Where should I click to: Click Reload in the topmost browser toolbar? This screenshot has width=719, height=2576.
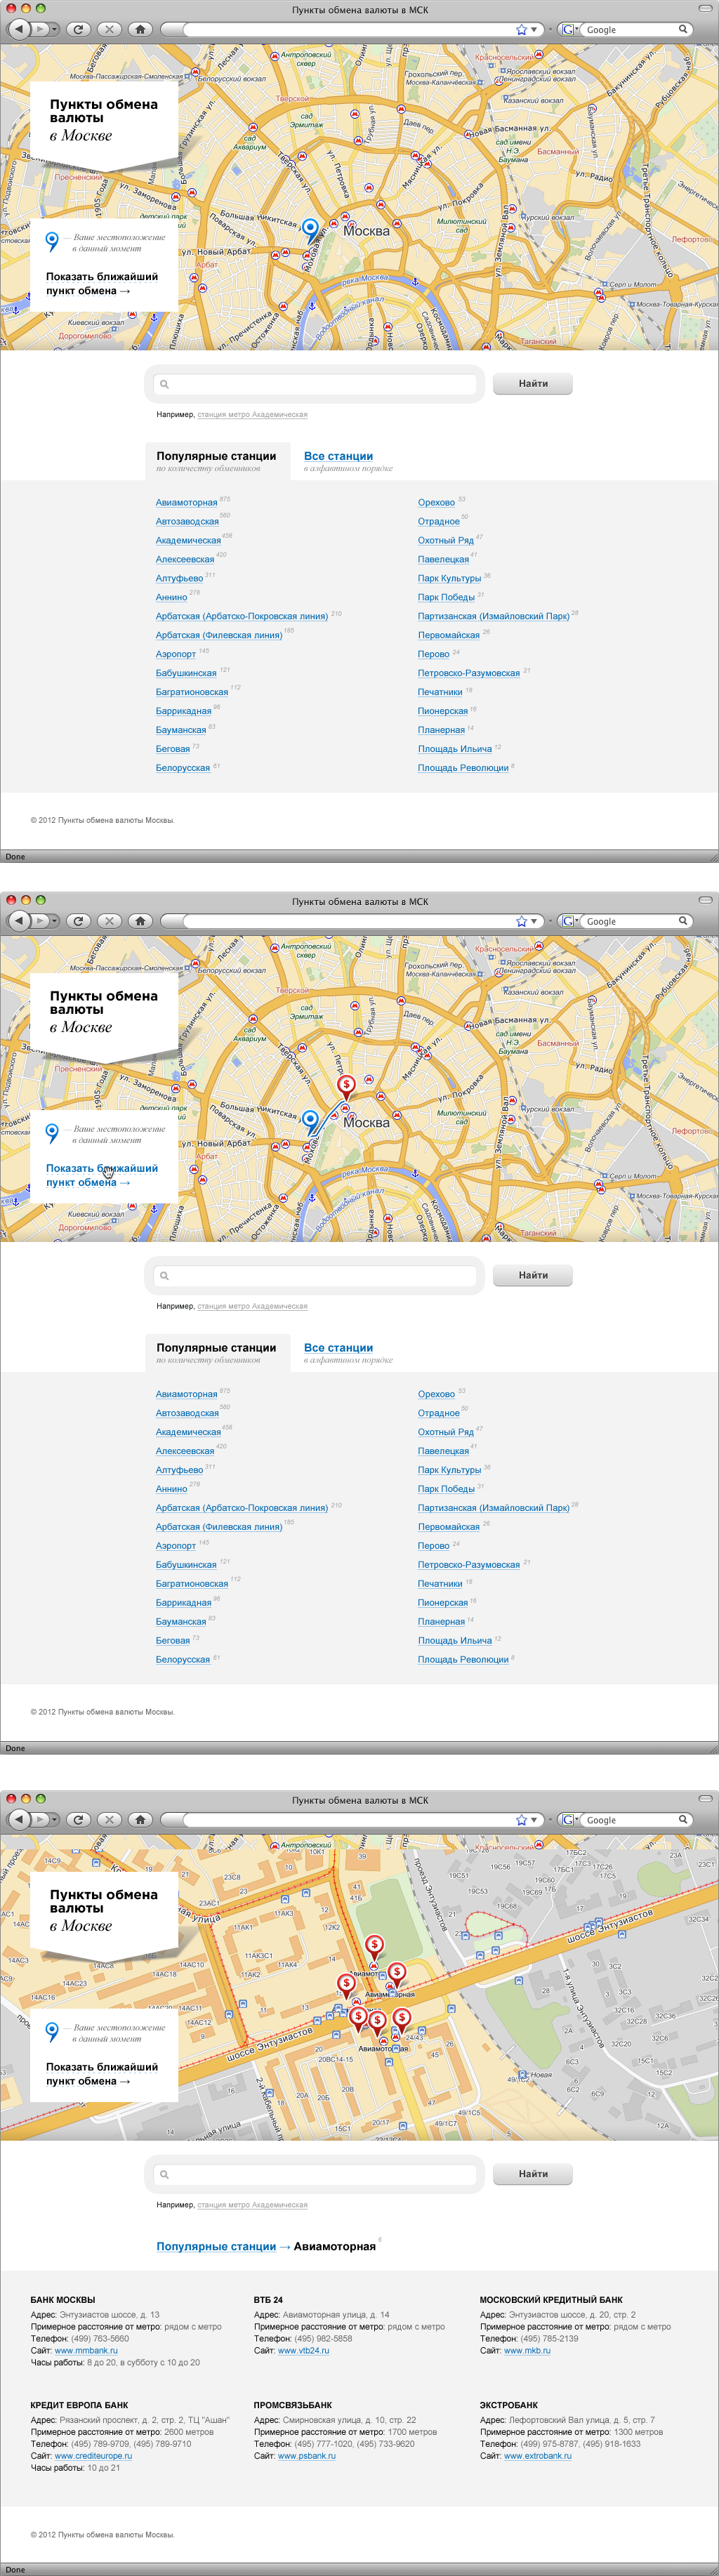(78, 29)
